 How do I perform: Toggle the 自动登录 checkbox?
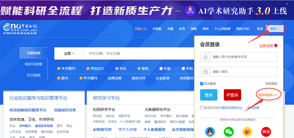[202, 84]
